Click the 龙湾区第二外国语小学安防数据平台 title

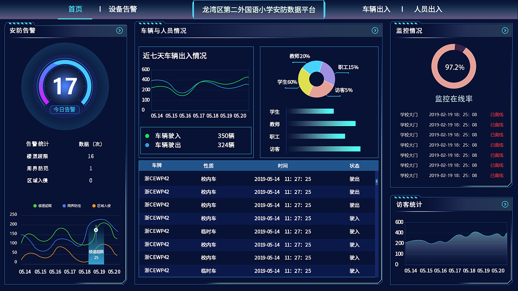[259, 10]
